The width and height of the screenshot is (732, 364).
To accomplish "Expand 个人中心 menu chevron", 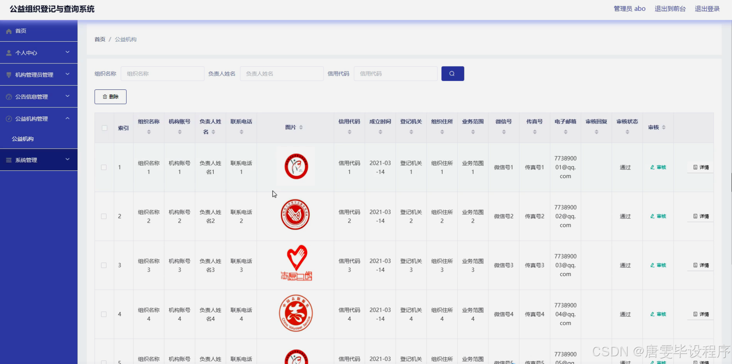I will [x=67, y=52].
